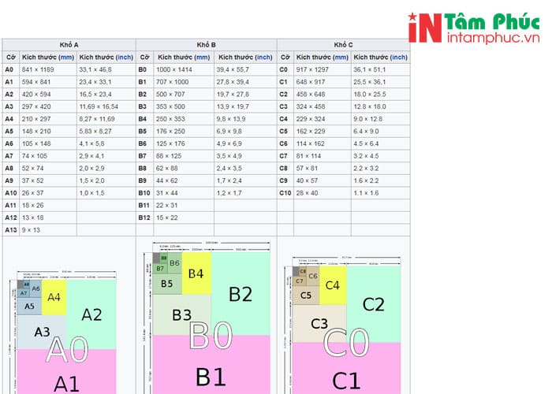This screenshot has height=394, width=552.
Task: Click the beige C3 block in diagram
Action: [319, 323]
